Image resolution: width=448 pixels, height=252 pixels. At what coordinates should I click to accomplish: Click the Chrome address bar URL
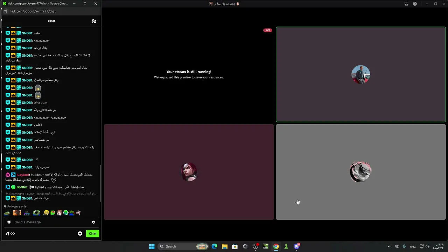click(33, 11)
